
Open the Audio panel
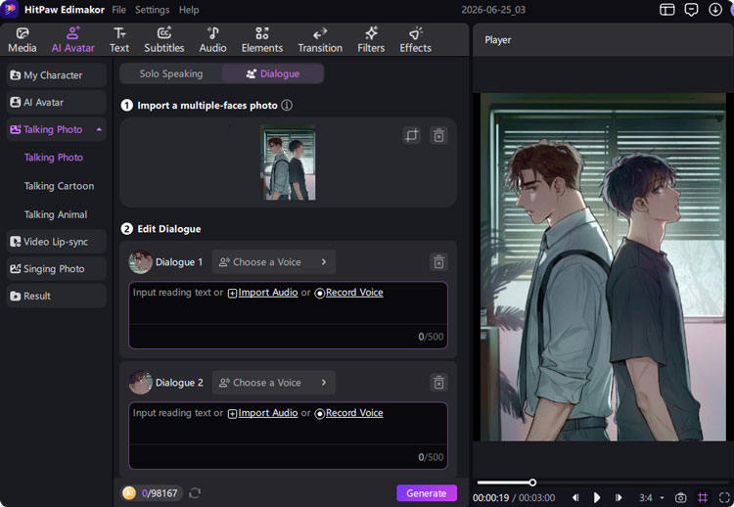pos(213,40)
